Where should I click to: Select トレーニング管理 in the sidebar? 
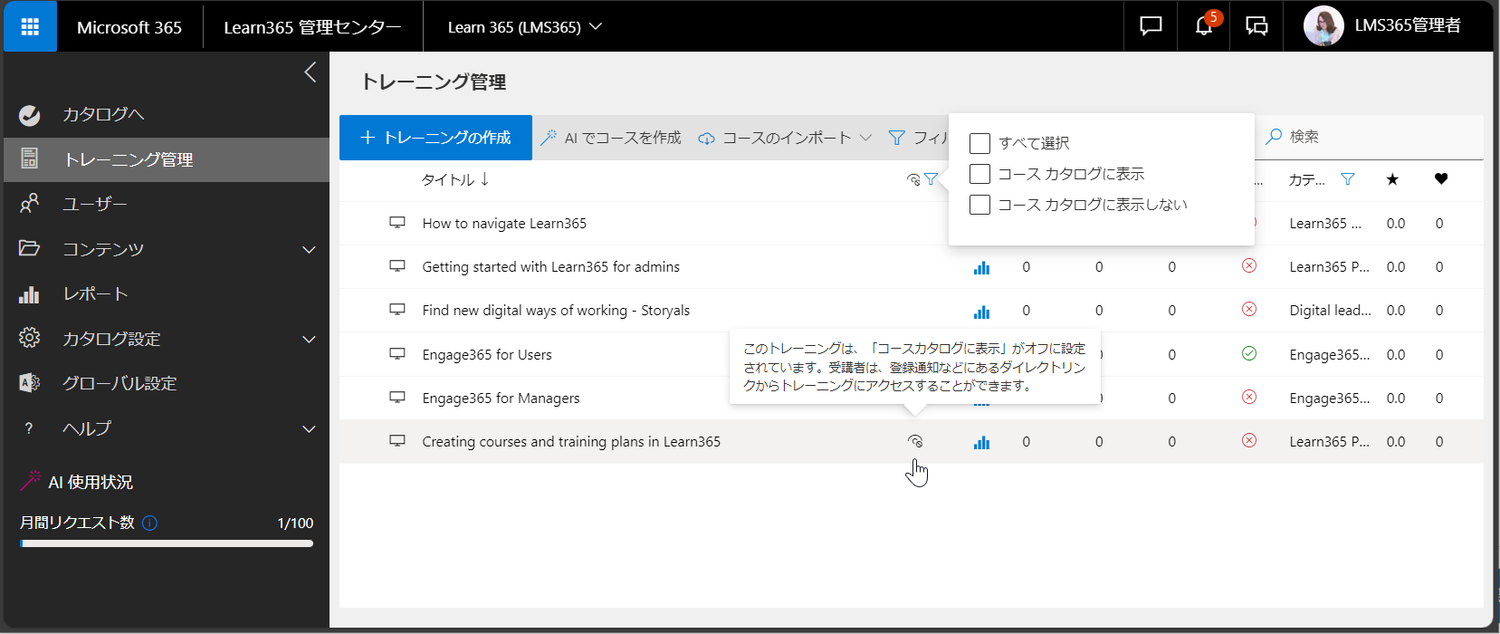pos(167,159)
